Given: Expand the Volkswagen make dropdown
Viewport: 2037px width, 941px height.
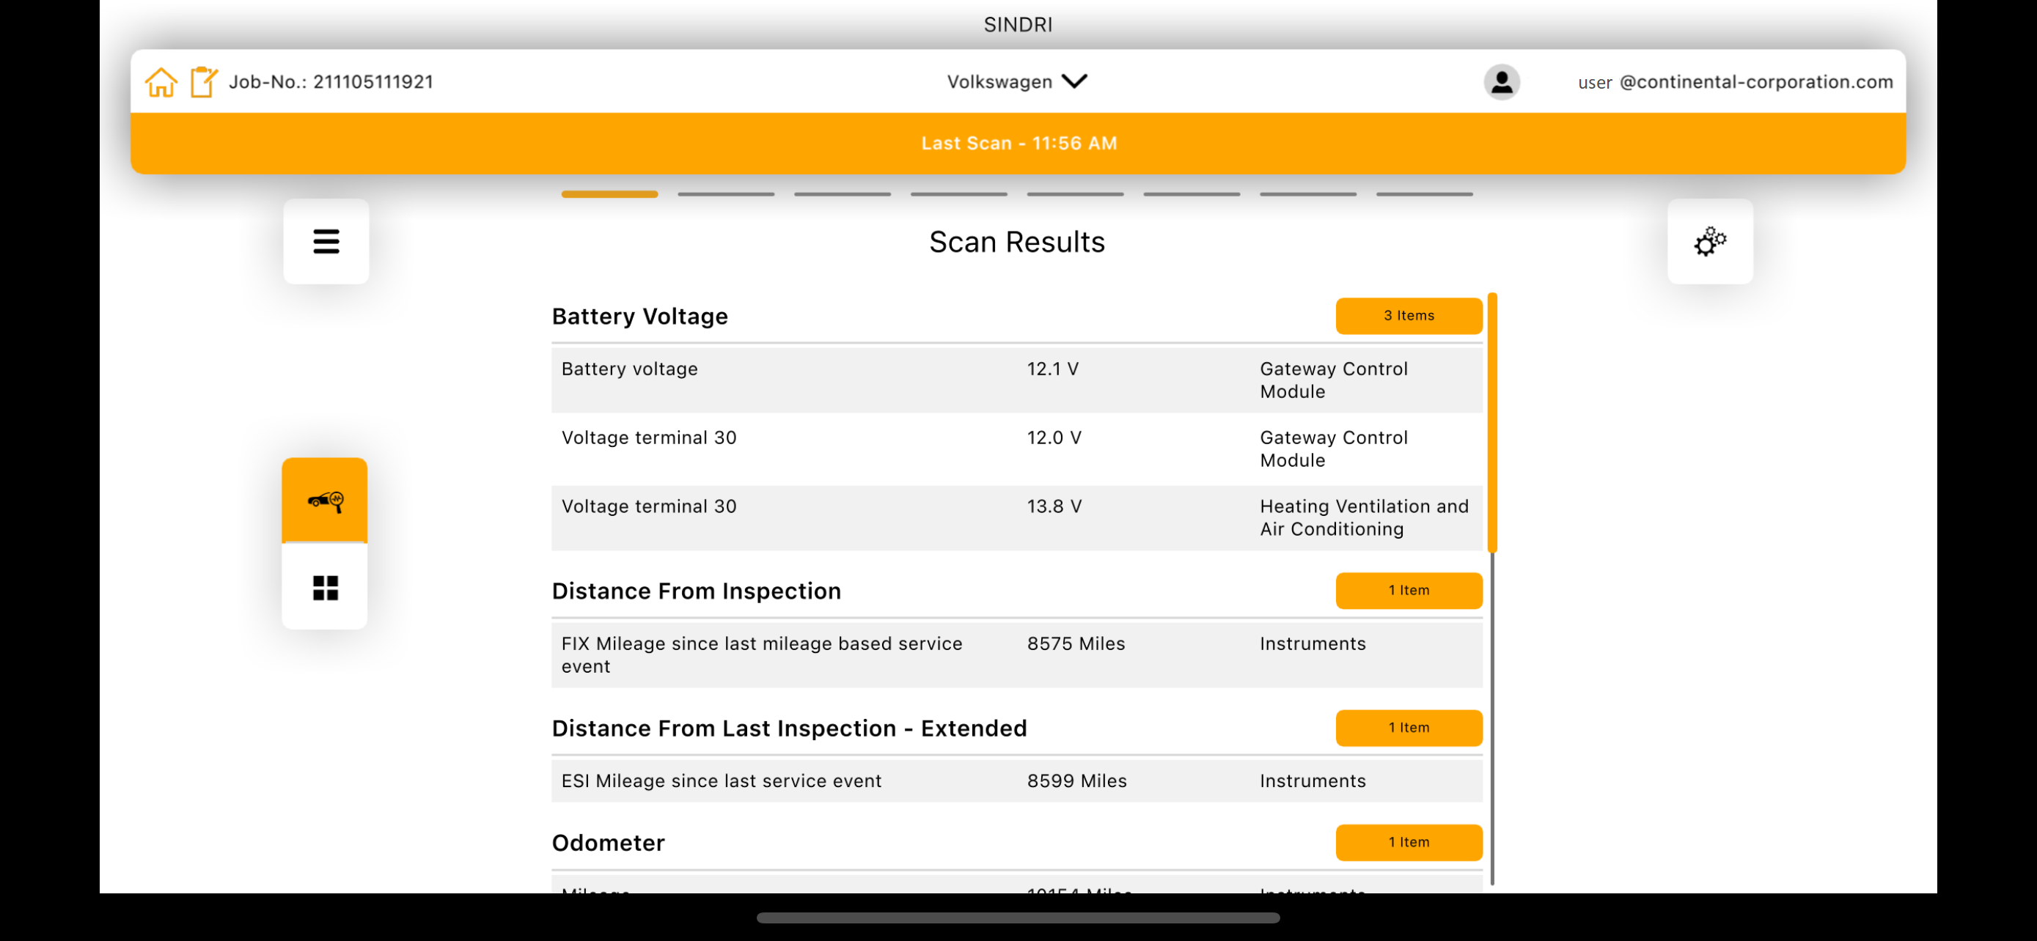Looking at the screenshot, I should click(1017, 81).
